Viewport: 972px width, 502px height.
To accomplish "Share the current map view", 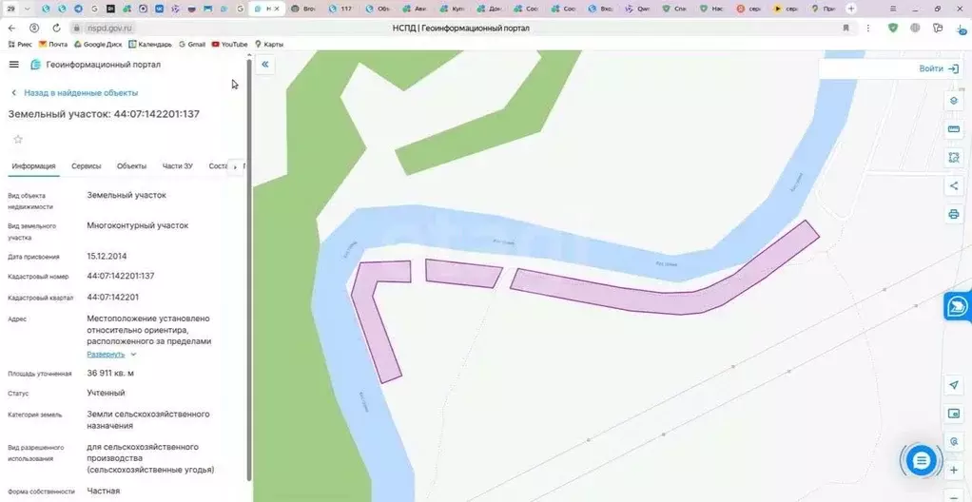I will (953, 186).
